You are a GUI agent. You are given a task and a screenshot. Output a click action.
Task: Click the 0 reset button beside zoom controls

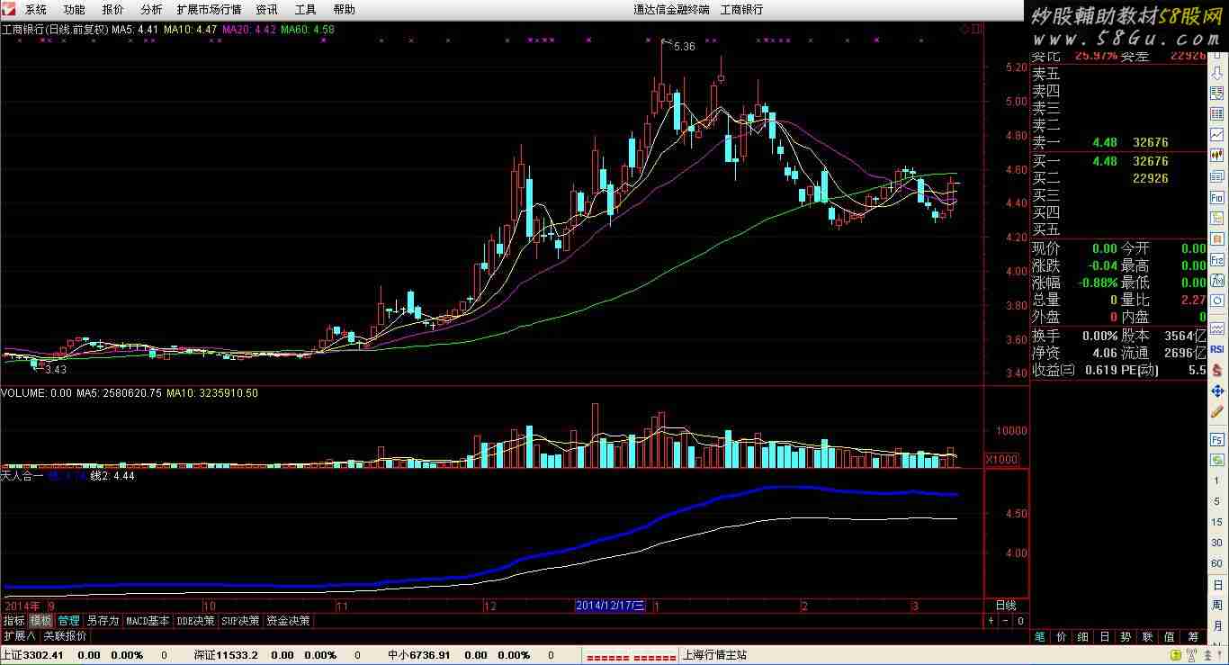tap(1020, 620)
